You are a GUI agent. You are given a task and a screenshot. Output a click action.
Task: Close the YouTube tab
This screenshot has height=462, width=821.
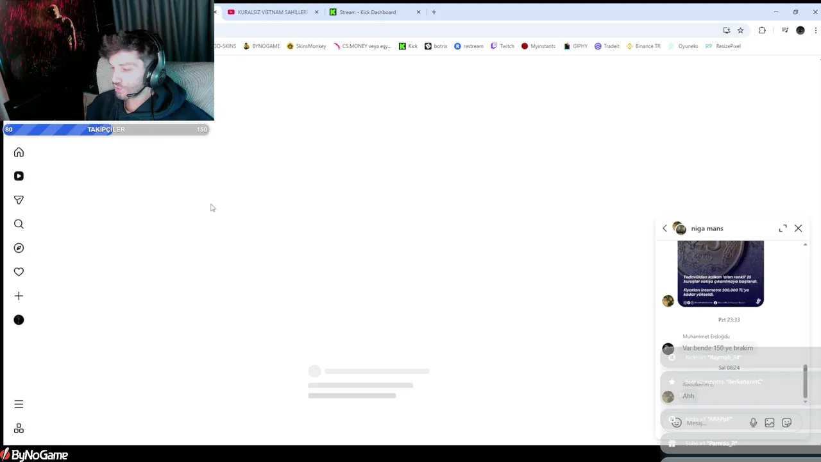pos(316,12)
